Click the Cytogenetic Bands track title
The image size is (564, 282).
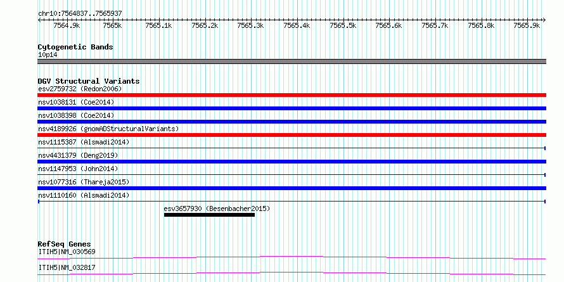coord(75,47)
